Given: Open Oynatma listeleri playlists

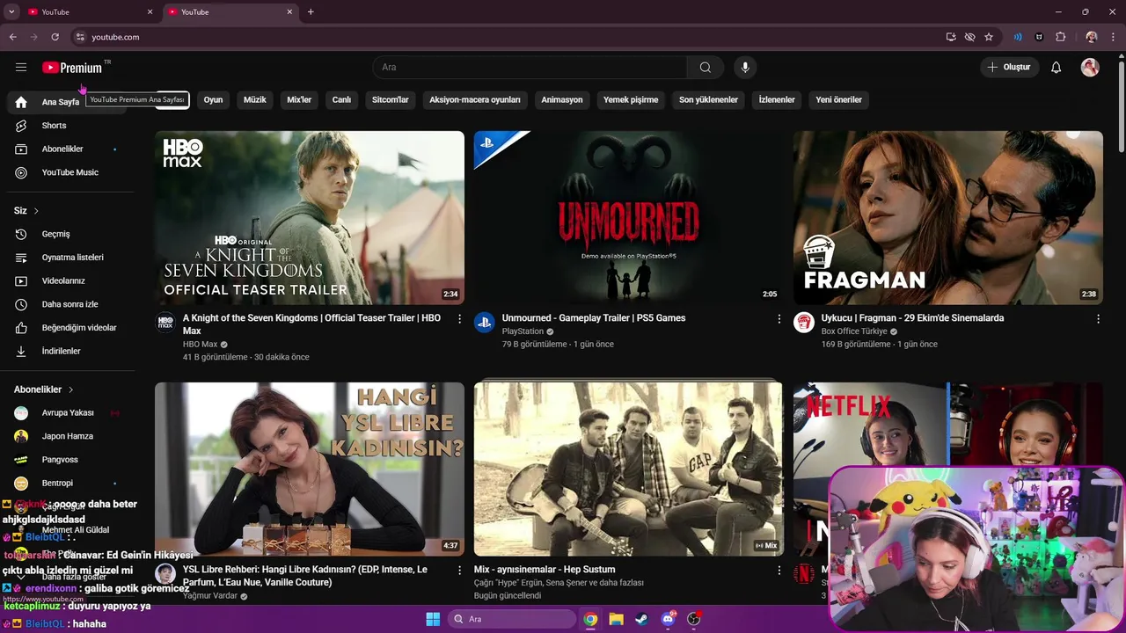Looking at the screenshot, I should click(x=67, y=258).
